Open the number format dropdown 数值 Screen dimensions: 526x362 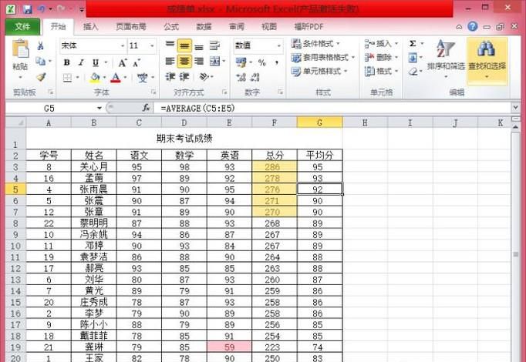(278, 45)
